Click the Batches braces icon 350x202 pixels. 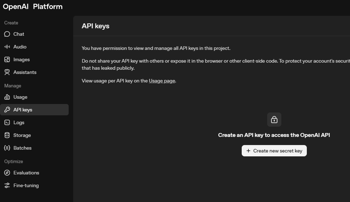pyautogui.click(x=7, y=148)
